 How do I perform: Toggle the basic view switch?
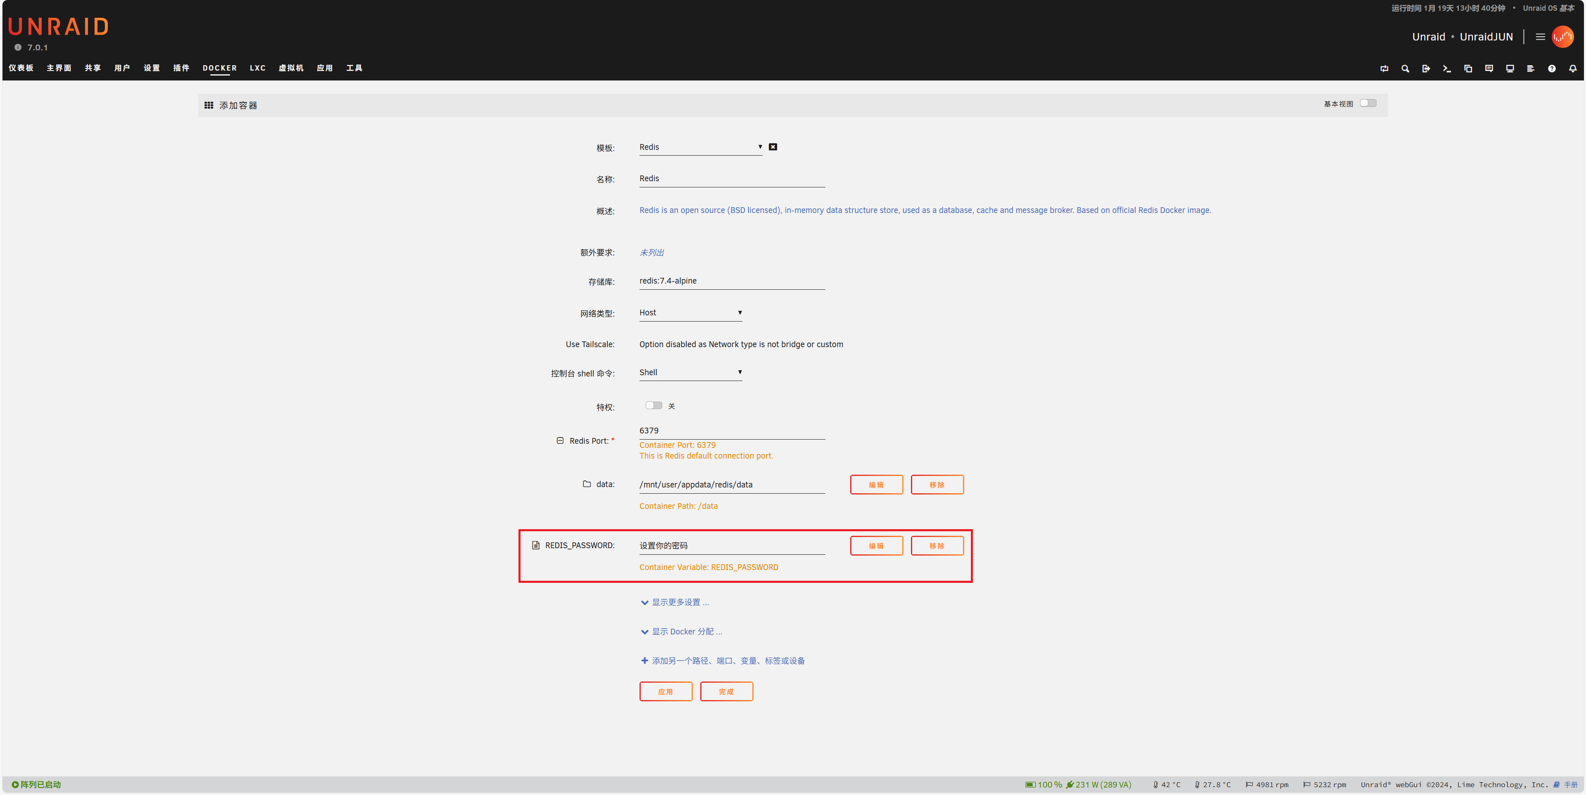[x=1368, y=103]
